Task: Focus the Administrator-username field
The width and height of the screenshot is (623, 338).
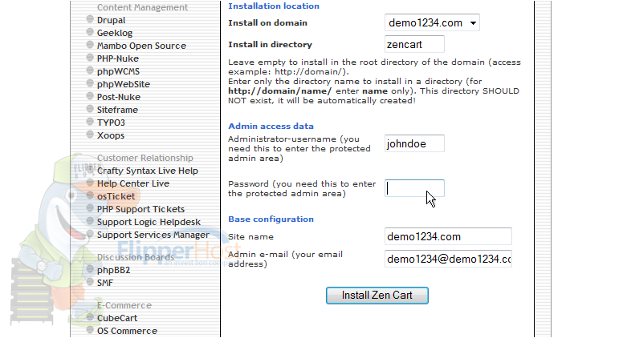Action: 414,143
